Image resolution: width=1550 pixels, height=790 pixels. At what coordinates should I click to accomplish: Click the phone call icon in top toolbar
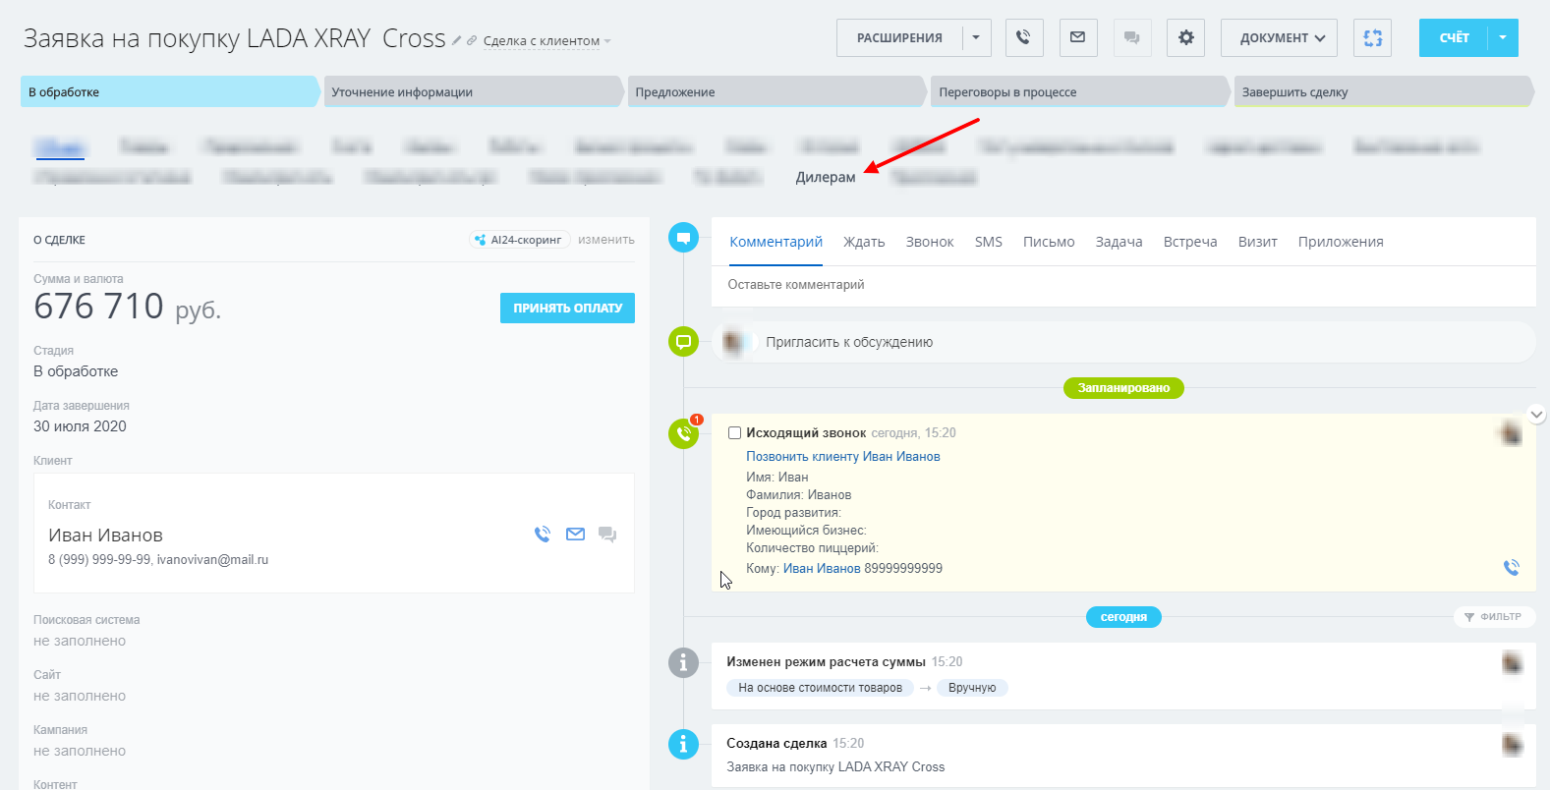click(1023, 37)
